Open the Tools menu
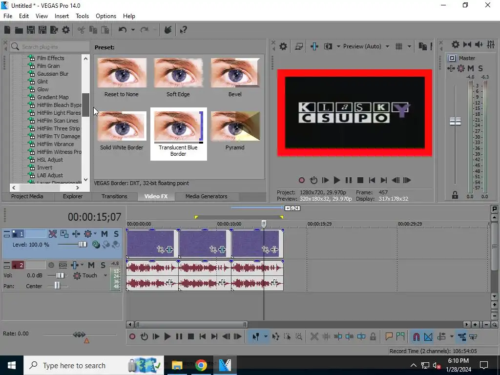Viewport: 500px width, 375px height. tap(82, 16)
